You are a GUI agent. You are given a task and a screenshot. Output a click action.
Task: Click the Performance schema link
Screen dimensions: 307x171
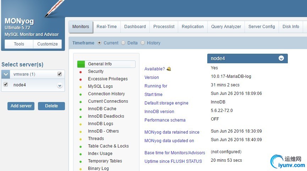coord(165,120)
